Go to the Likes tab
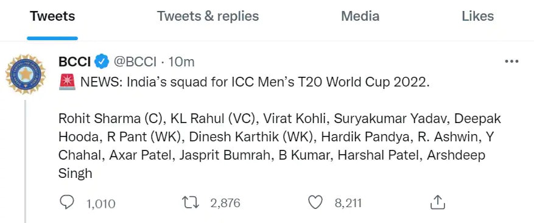This screenshot has height=223, width=534. coord(477,16)
